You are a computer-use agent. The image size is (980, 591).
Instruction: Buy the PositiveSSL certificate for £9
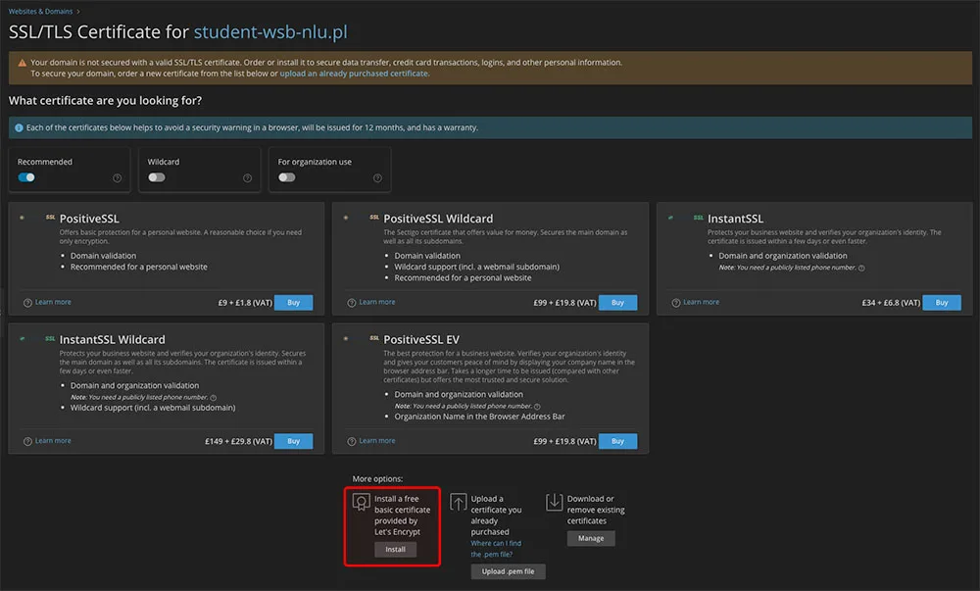click(294, 303)
